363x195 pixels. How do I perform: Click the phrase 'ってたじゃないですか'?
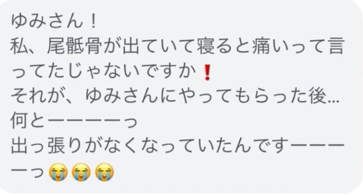[103, 71]
